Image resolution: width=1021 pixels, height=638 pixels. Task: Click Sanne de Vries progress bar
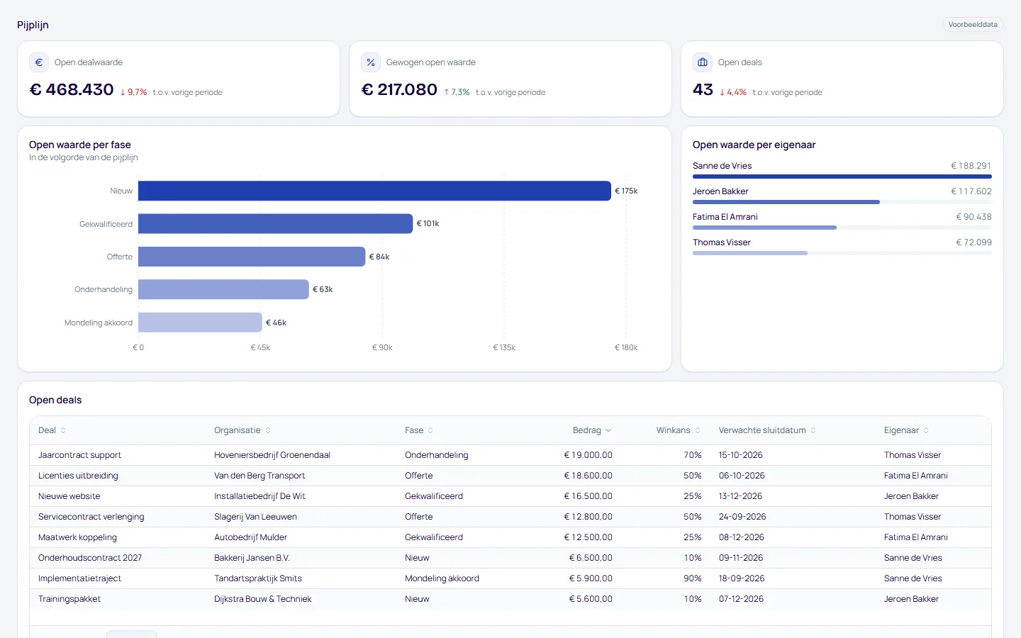click(842, 177)
